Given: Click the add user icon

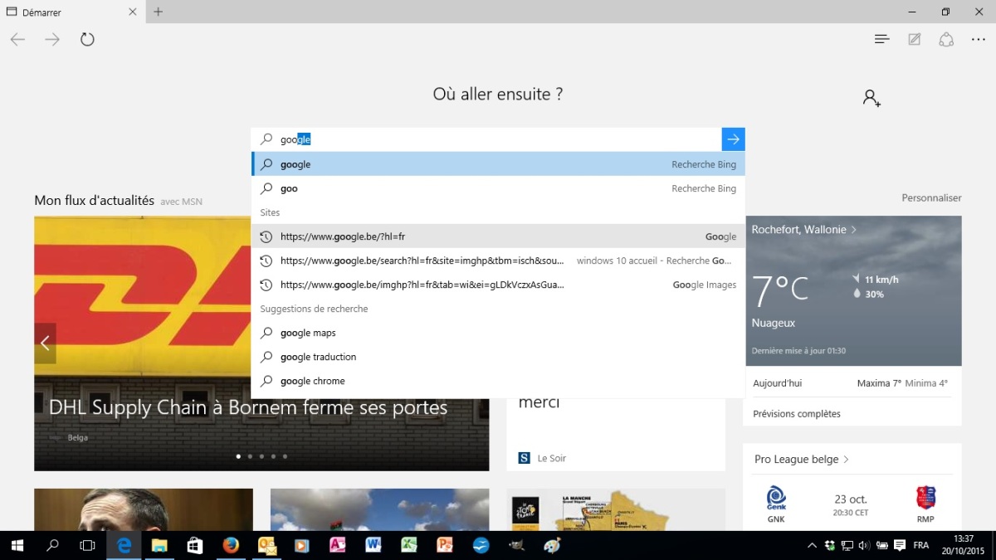Looking at the screenshot, I should (871, 98).
